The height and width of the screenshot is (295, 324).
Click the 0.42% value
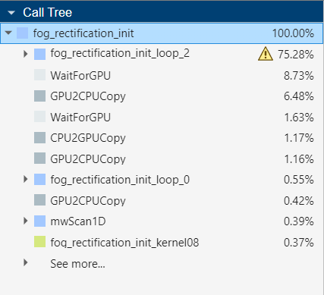[299, 200]
